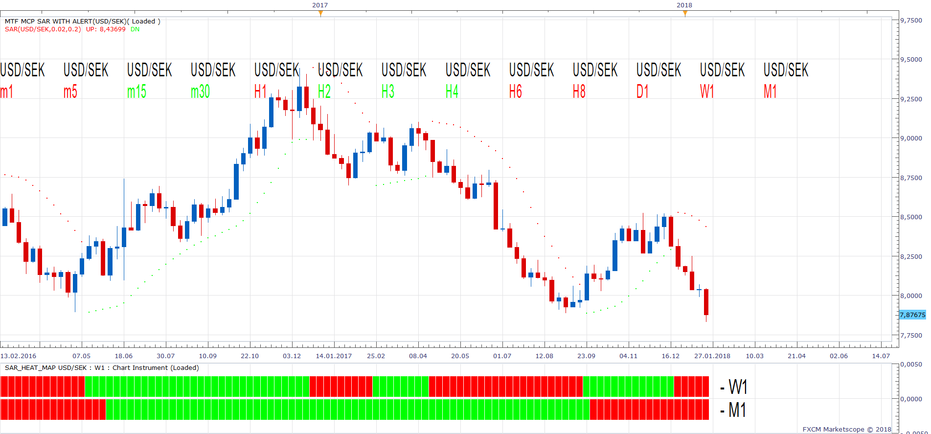Click the 22.10 date axis label
Screen dimensions: 931x434
[250, 356]
